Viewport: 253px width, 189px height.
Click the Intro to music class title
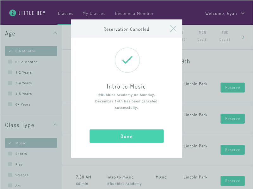pyautogui.click(x=120, y=177)
